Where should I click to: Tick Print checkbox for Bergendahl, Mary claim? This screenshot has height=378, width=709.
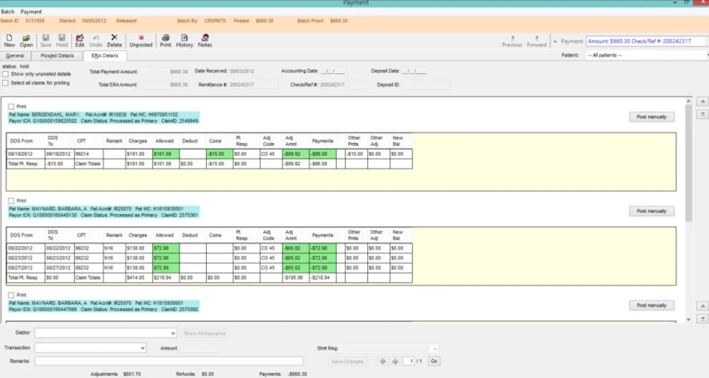coord(11,106)
